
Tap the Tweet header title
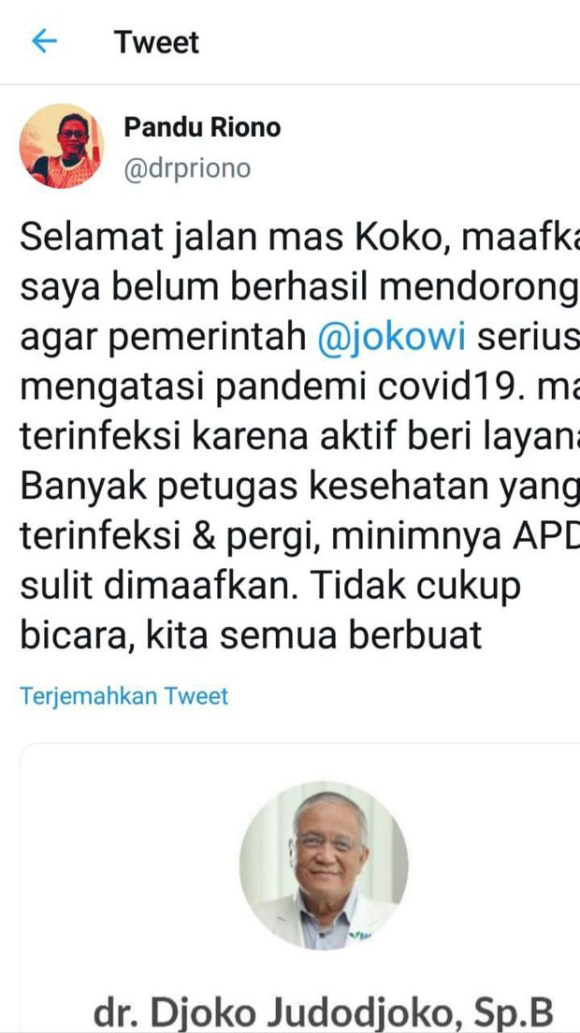(156, 43)
